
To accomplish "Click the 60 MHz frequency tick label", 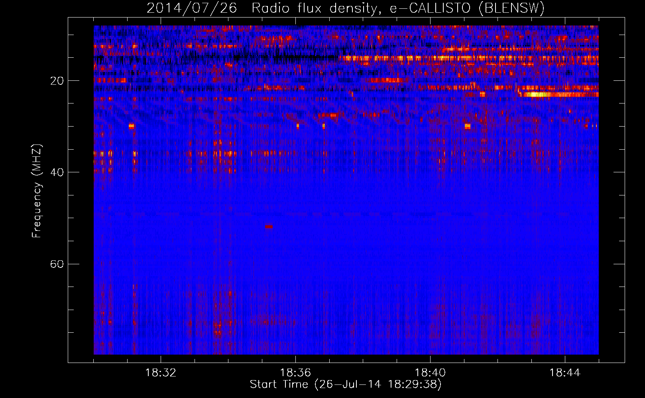I will [x=57, y=264].
